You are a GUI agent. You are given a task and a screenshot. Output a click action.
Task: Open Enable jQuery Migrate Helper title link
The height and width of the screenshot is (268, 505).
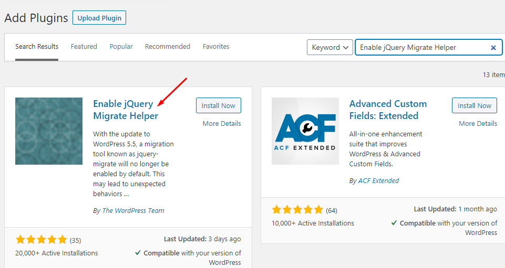click(x=125, y=110)
